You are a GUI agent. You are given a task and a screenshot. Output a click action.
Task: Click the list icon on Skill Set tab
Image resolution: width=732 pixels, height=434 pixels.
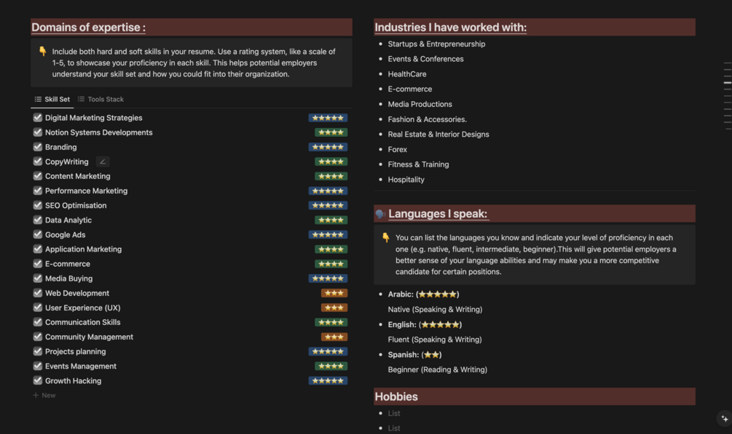coord(38,100)
